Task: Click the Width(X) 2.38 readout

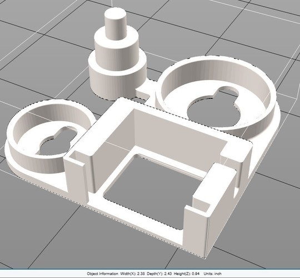Action: [132, 274]
